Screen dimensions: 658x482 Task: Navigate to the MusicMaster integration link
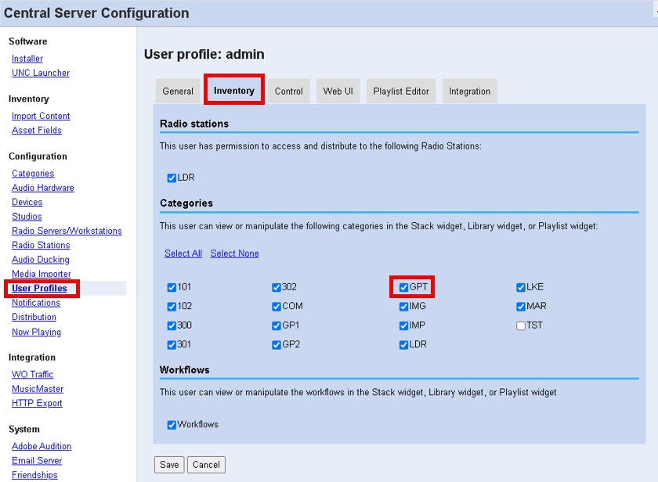click(38, 389)
